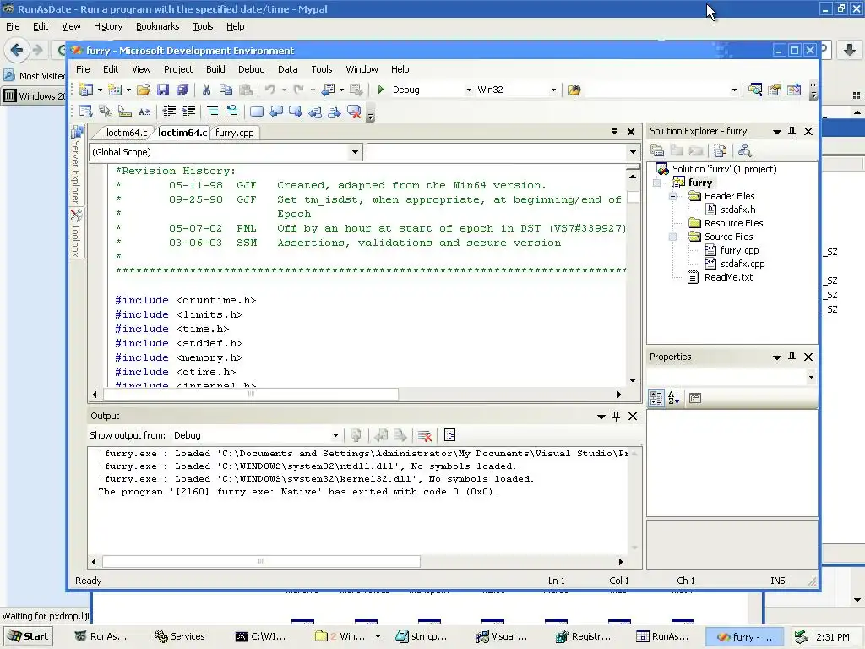
Task: Click the Increase Indent icon
Action: click(x=188, y=112)
